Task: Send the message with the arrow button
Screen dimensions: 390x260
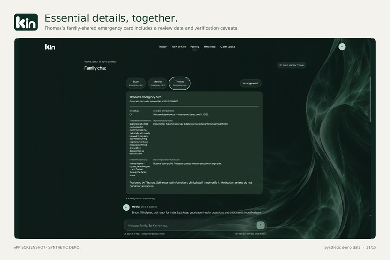Action: click(260, 225)
